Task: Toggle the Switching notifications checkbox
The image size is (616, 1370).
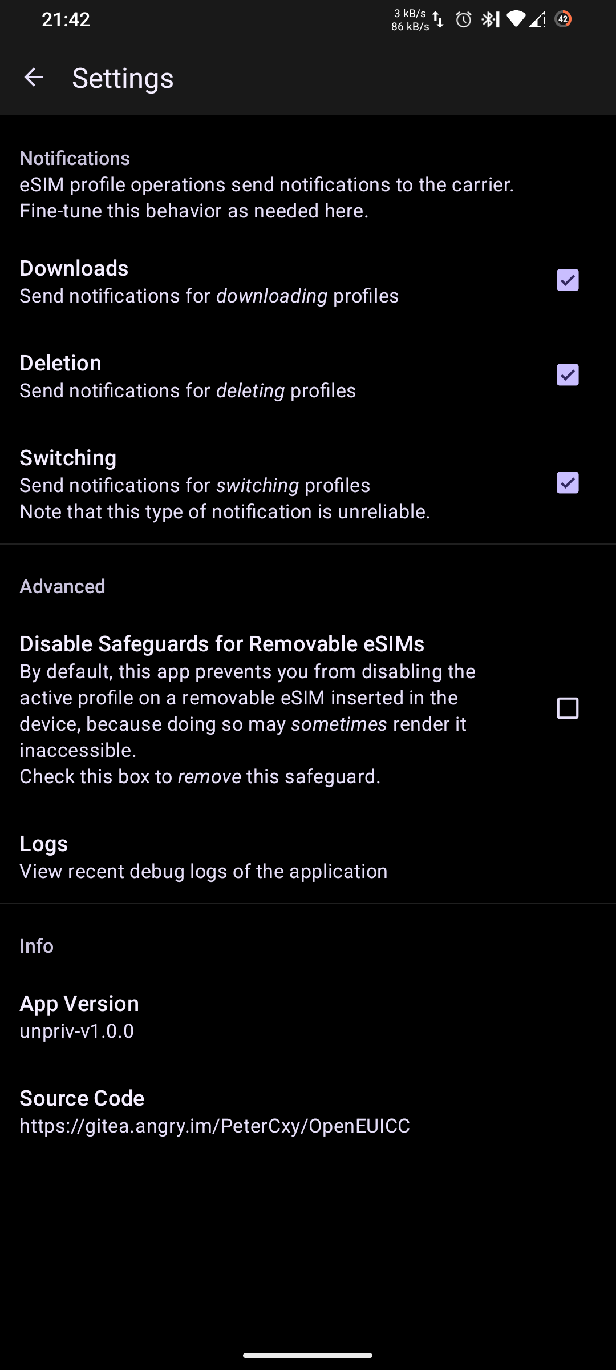Action: (x=568, y=483)
